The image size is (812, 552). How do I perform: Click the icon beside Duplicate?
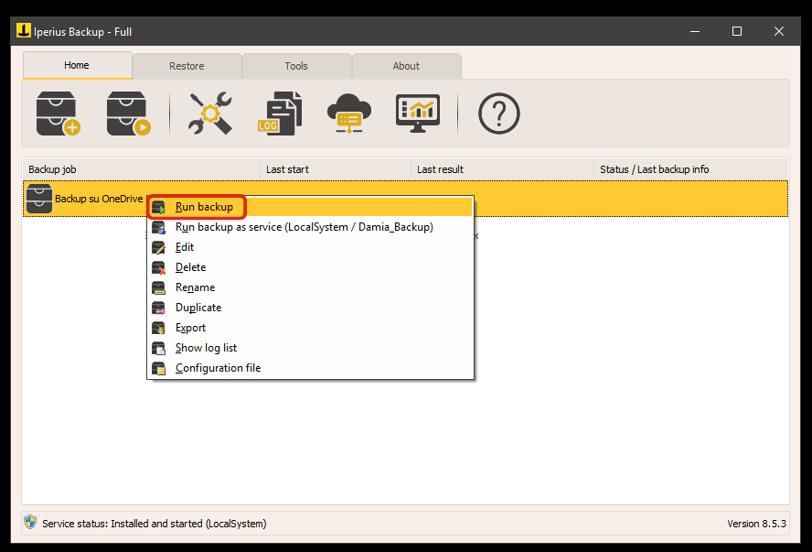point(158,308)
